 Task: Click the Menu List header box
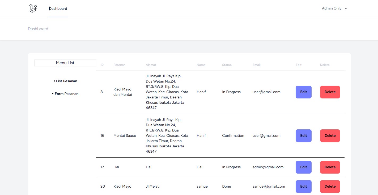(x=65, y=63)
